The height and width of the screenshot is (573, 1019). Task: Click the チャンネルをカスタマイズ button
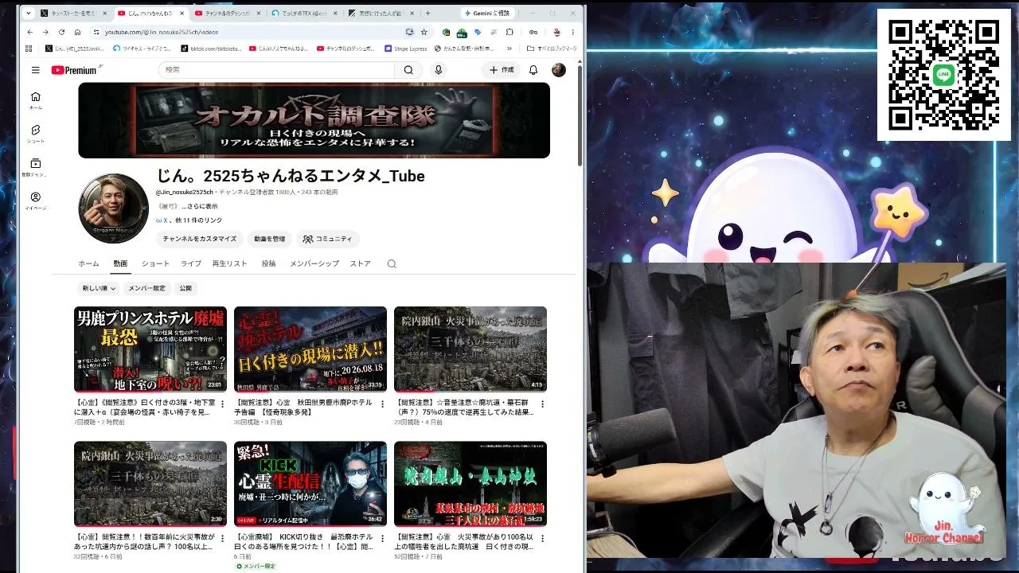[200, 239]
